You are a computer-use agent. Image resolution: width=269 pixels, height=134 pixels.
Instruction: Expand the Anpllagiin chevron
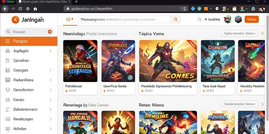click(x=50, y=51)
